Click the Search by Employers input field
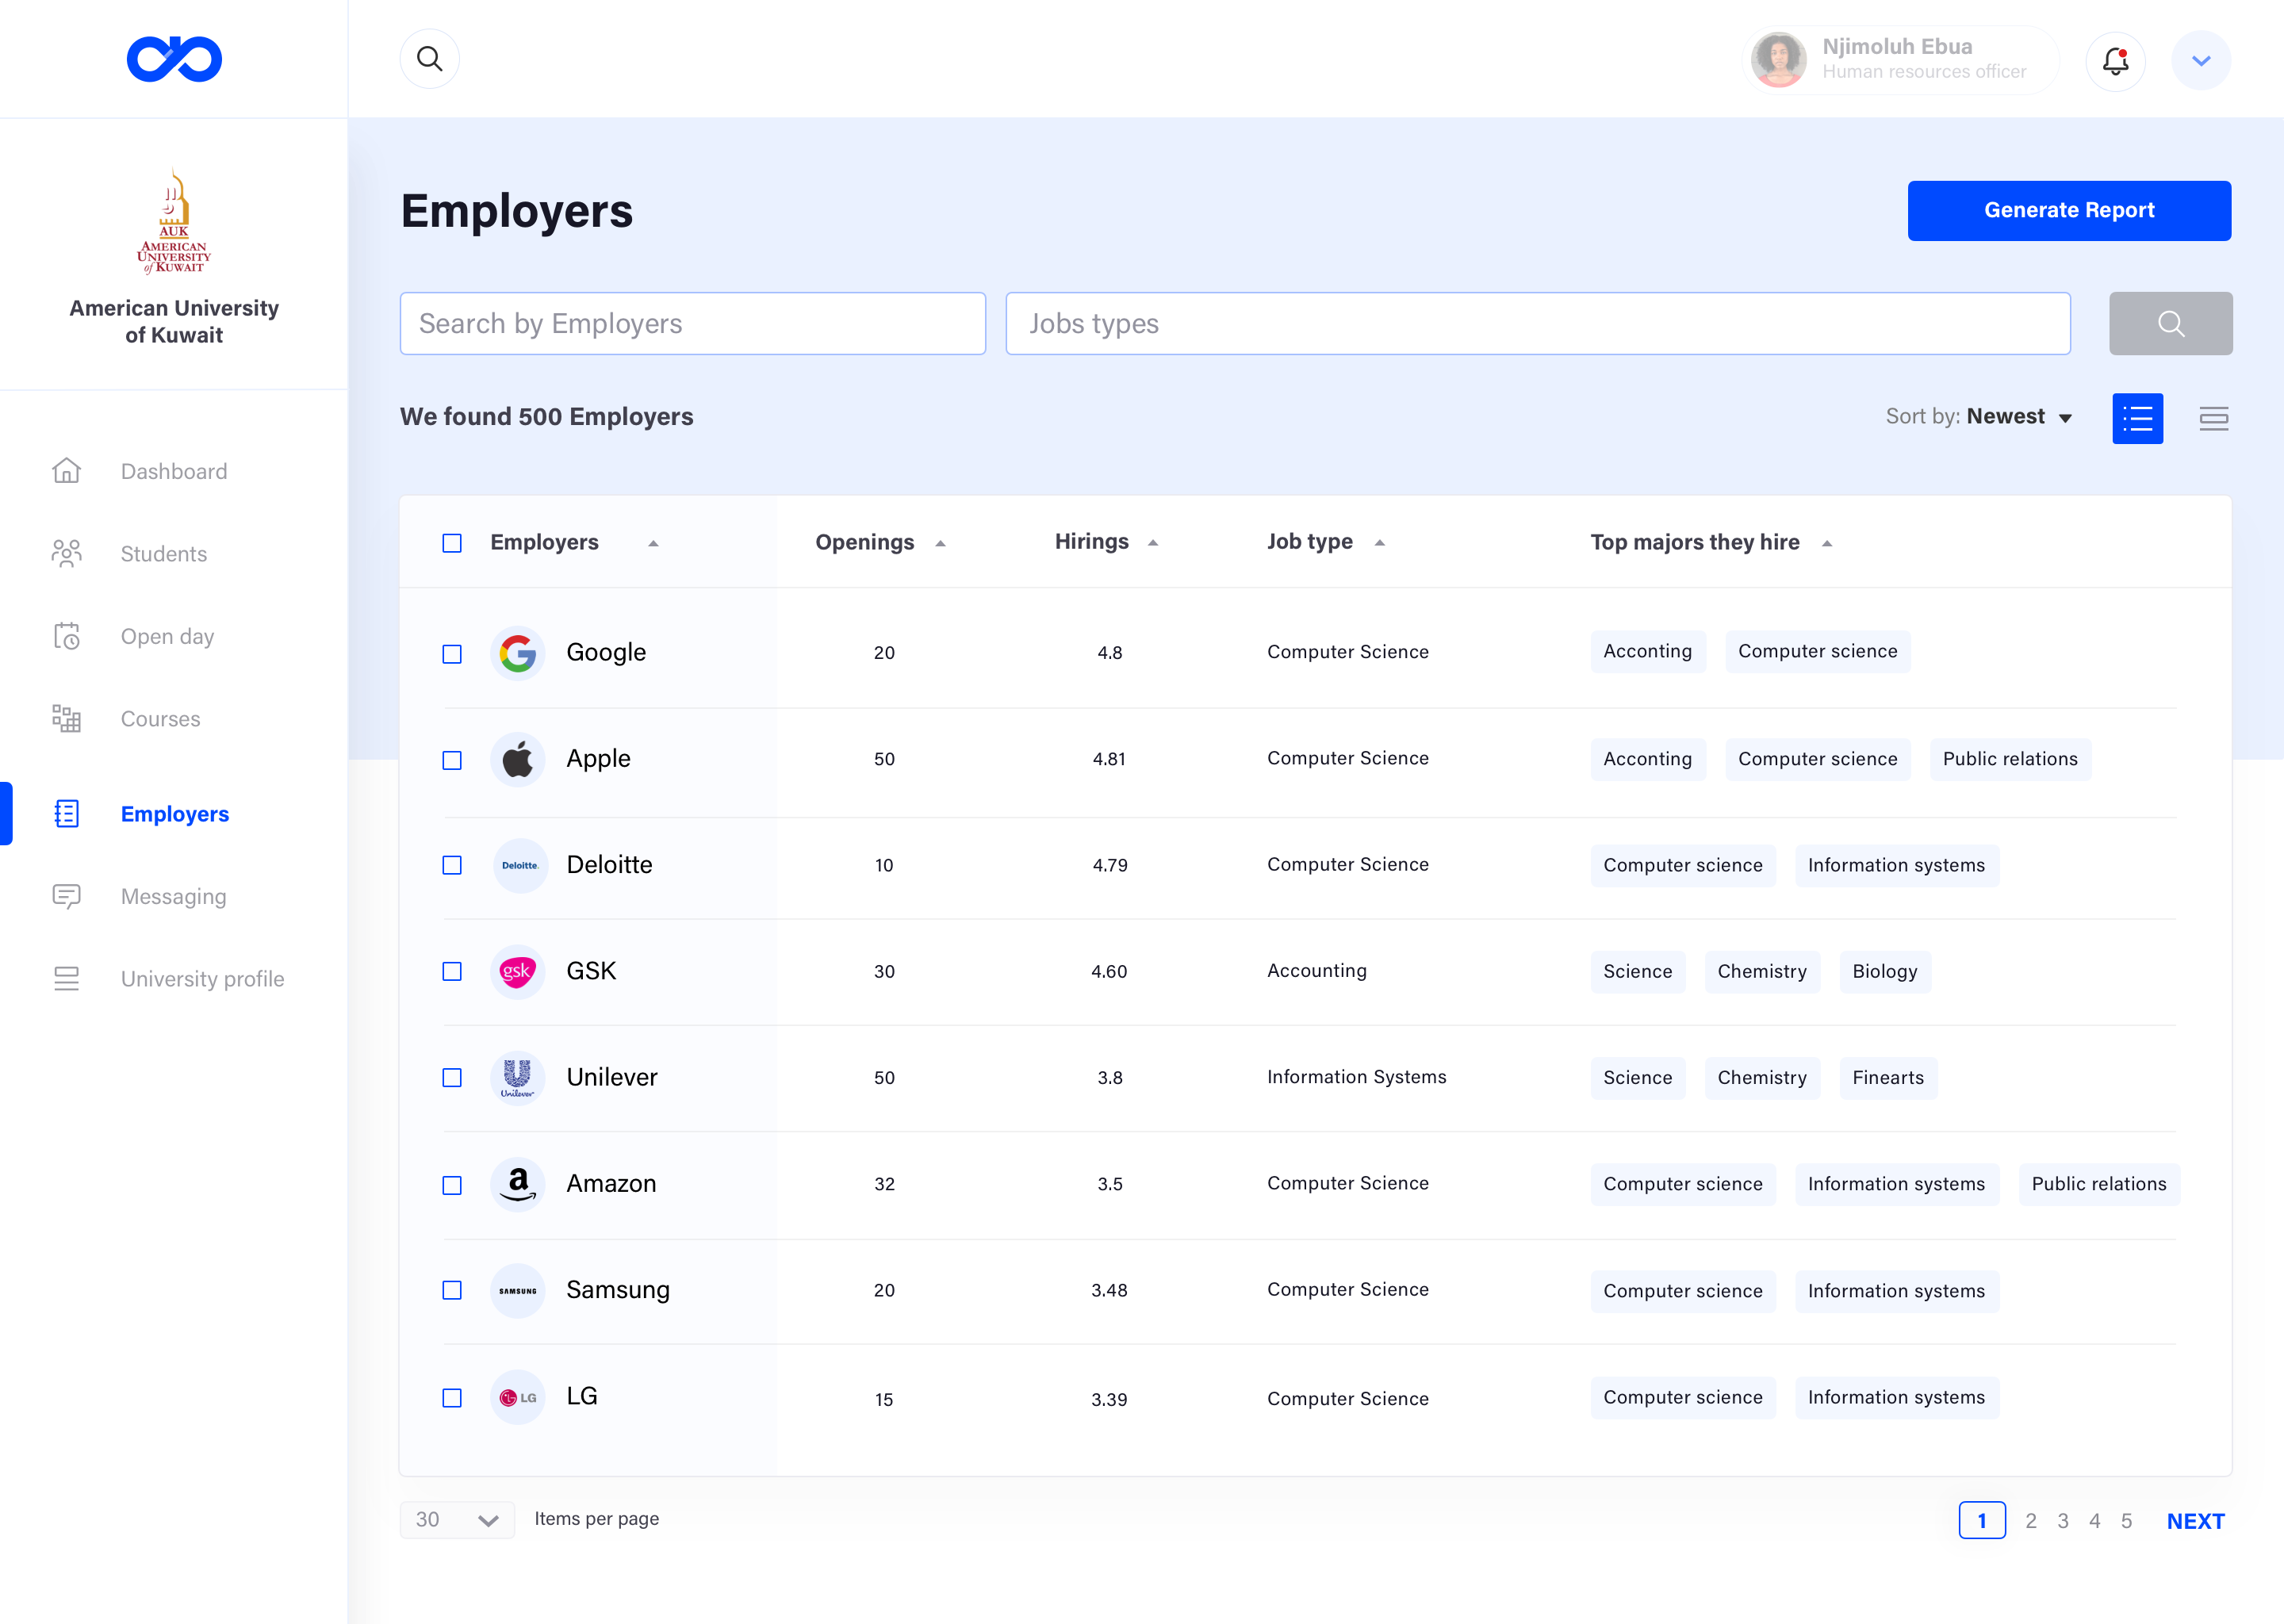The image size is (2284, 1624). (x=692, y=323)
